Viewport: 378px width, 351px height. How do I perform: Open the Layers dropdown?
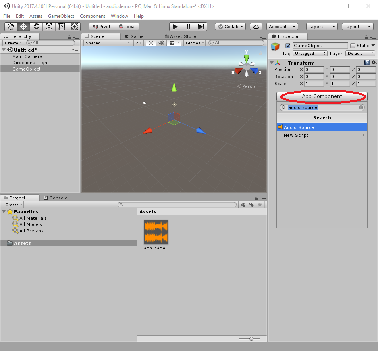coord(322,27)
